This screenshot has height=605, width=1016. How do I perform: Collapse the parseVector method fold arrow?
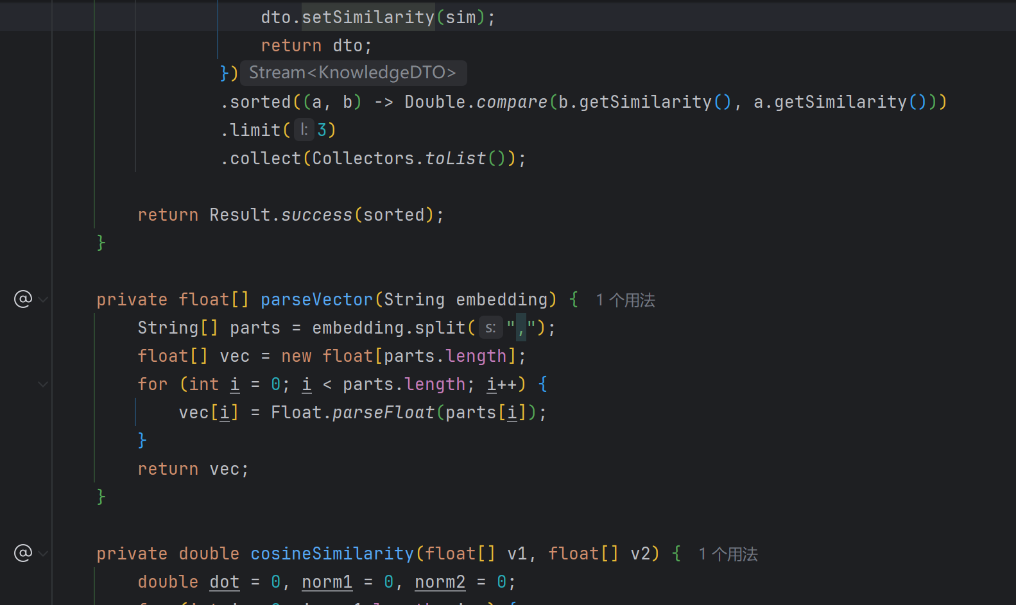click(43, 300)
